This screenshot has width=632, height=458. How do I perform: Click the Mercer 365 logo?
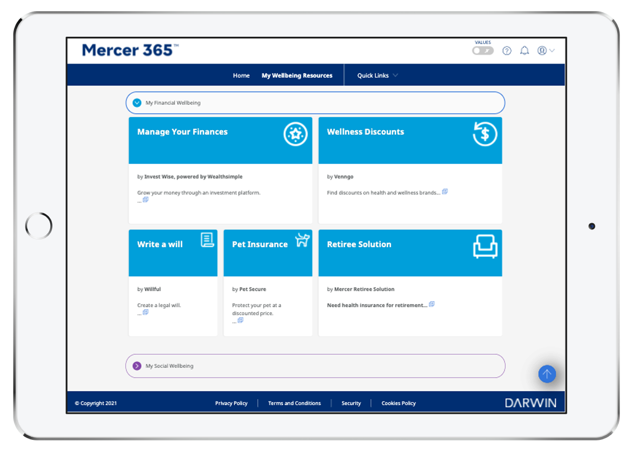coord(130,50)
